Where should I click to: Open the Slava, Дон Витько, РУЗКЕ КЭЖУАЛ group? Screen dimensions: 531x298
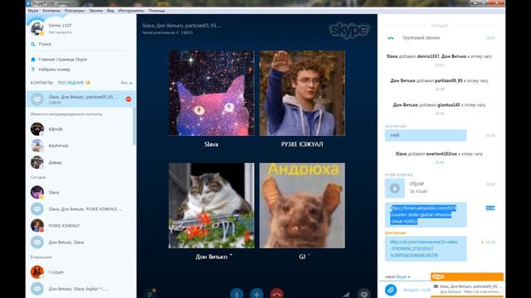click(80, 209)
